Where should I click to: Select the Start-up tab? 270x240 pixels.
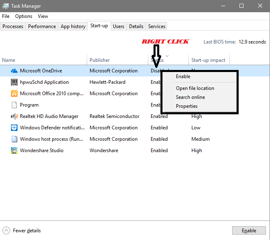coord(99,26)
